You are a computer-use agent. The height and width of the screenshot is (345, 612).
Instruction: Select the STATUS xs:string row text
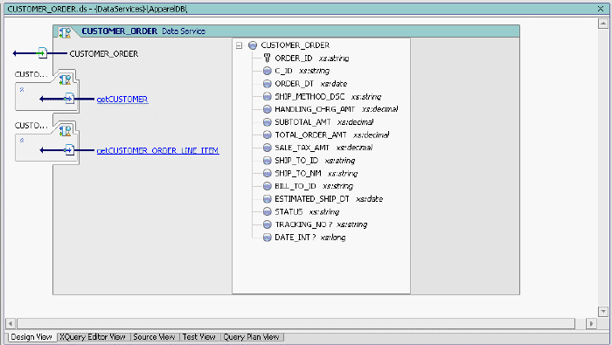coord(307,211)
